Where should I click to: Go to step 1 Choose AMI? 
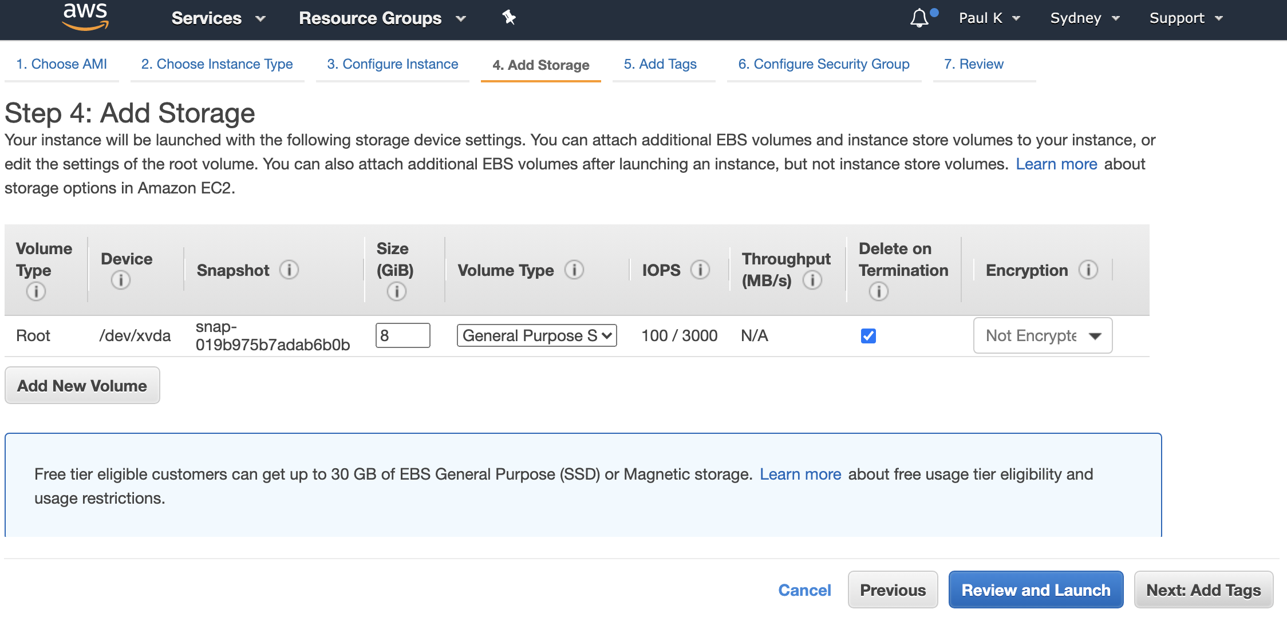(62, 64)
